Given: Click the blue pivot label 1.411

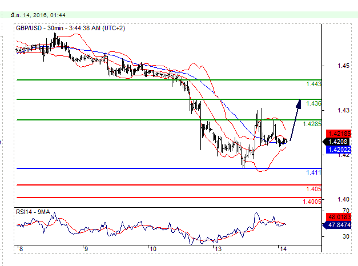Looking at the screenshot, I should click(313, 172).
